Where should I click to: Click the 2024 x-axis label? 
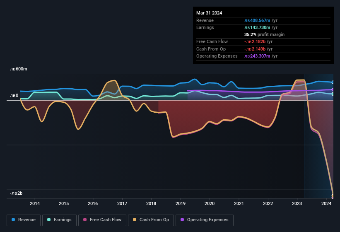click(x=326, y=203)
